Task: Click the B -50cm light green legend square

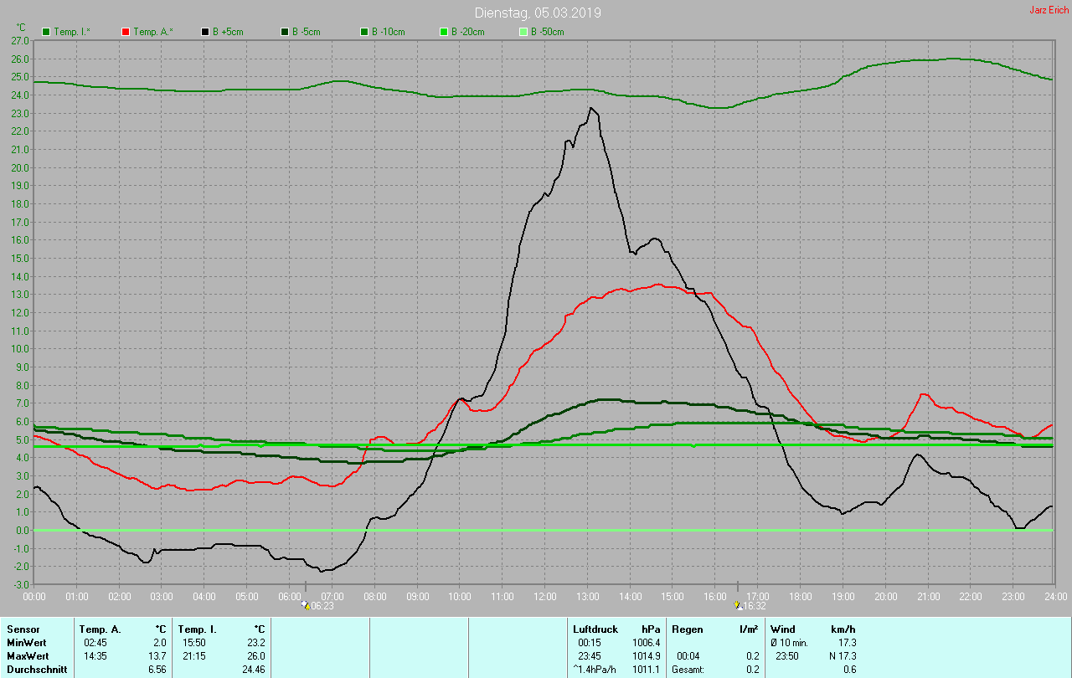Action: [x=523, y=32]
